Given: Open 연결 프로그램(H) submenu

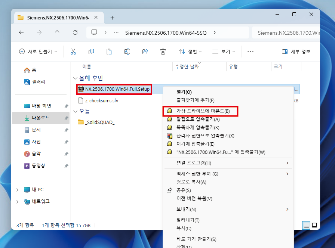Looking at the screenshot, I should (228, 163).
